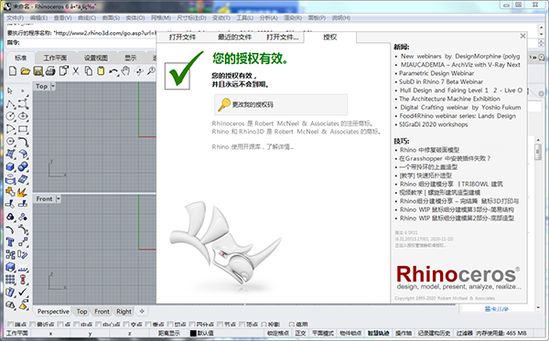Open the Parametric Design Webinar news link

tap(436, 73)
